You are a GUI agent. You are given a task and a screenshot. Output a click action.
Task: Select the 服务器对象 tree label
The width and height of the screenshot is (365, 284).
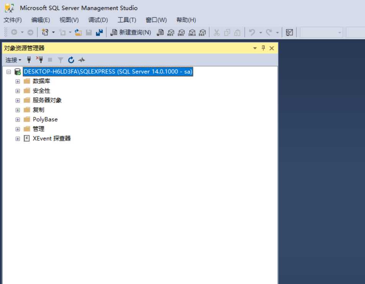47,100
